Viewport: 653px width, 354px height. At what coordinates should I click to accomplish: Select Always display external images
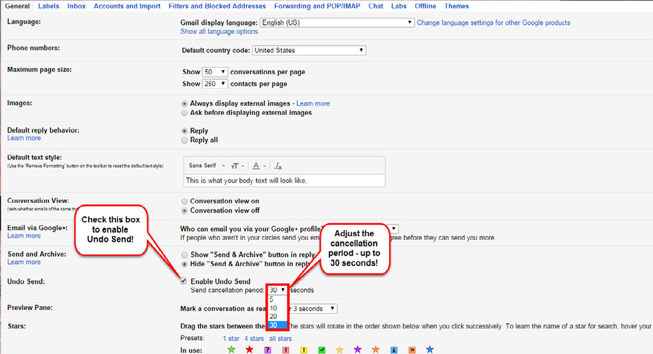[x=184, y=103]
